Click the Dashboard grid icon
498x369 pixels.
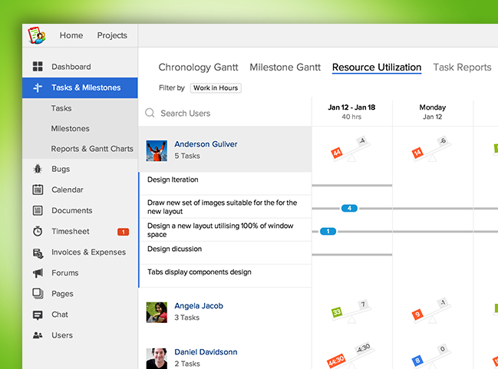click(x=38, y=67)
